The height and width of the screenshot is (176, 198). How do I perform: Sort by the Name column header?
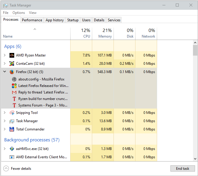[x=36, y=33]
